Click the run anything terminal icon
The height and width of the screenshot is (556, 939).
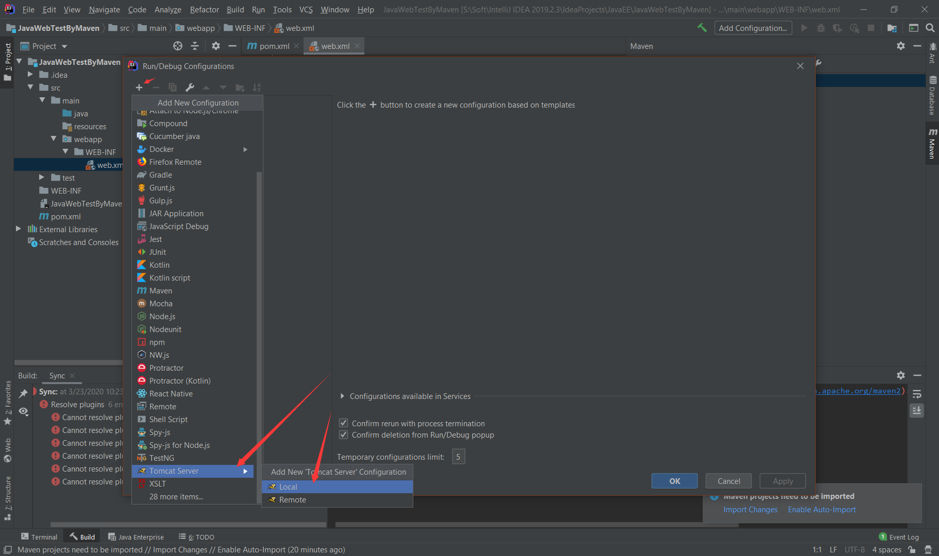(x=914, y=28)
